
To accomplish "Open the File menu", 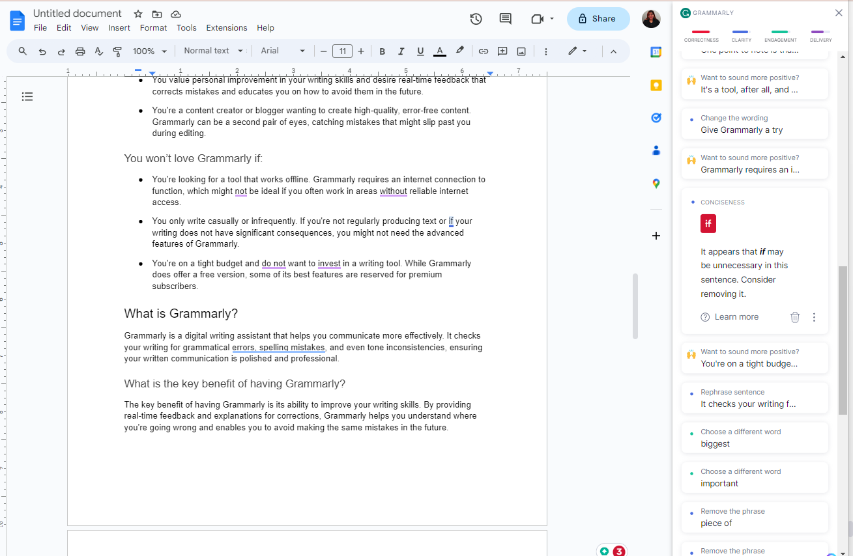I will [x=40, y=28].
